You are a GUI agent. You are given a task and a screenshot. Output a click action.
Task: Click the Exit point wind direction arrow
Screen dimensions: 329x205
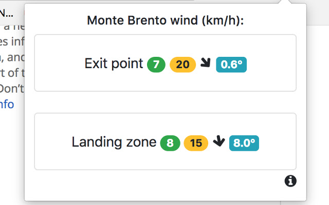[206, 64]
